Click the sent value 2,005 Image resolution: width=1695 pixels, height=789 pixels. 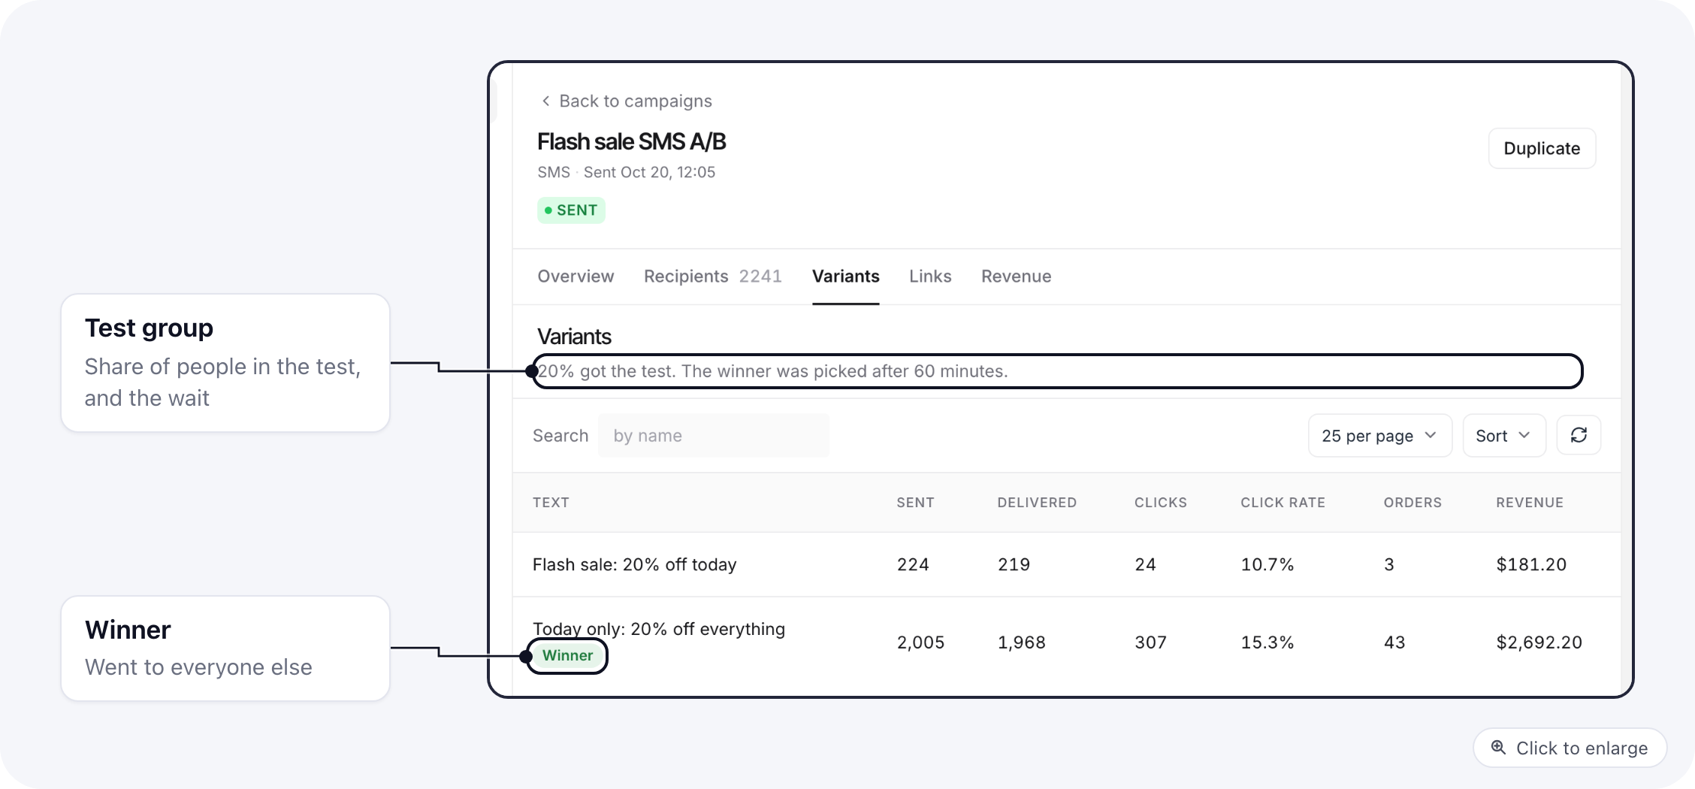pyautogui.click(x=920, y=642)
